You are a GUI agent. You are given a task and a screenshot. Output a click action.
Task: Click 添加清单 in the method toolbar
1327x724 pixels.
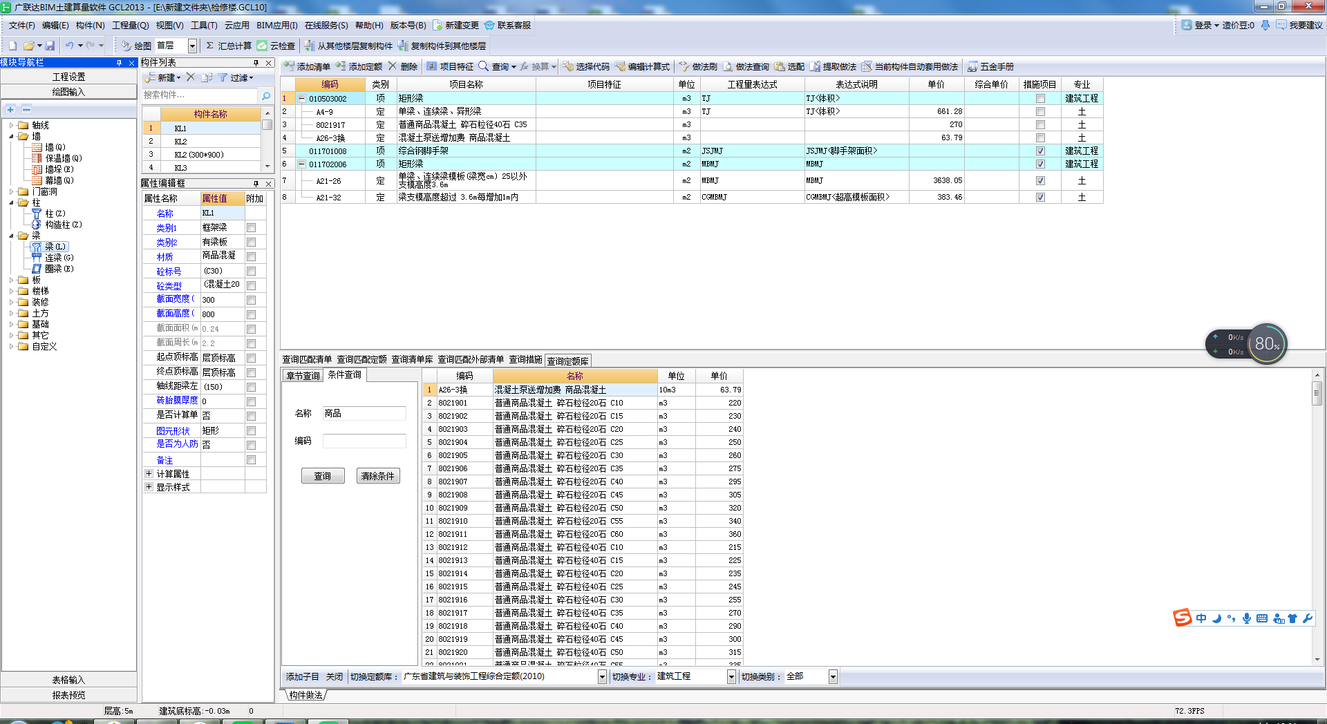click(307, 66)
